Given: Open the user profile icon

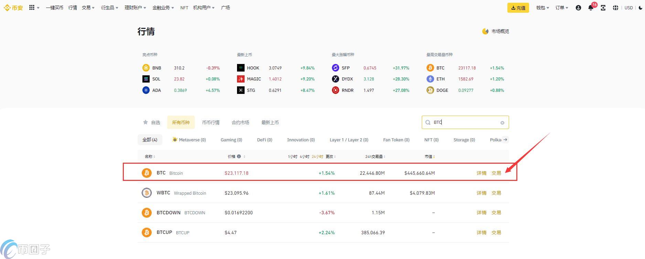Looking at the screenshot, I should click(578, 8).
